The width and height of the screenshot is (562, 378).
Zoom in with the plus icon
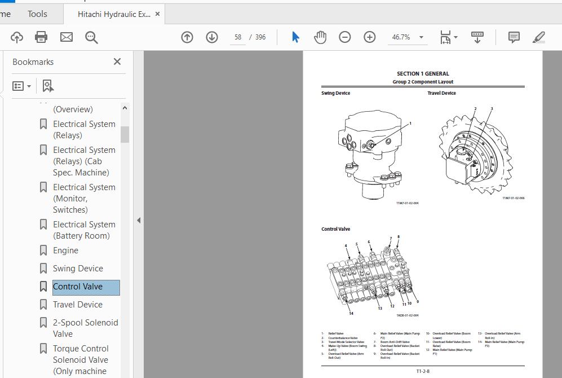point(370,37)
